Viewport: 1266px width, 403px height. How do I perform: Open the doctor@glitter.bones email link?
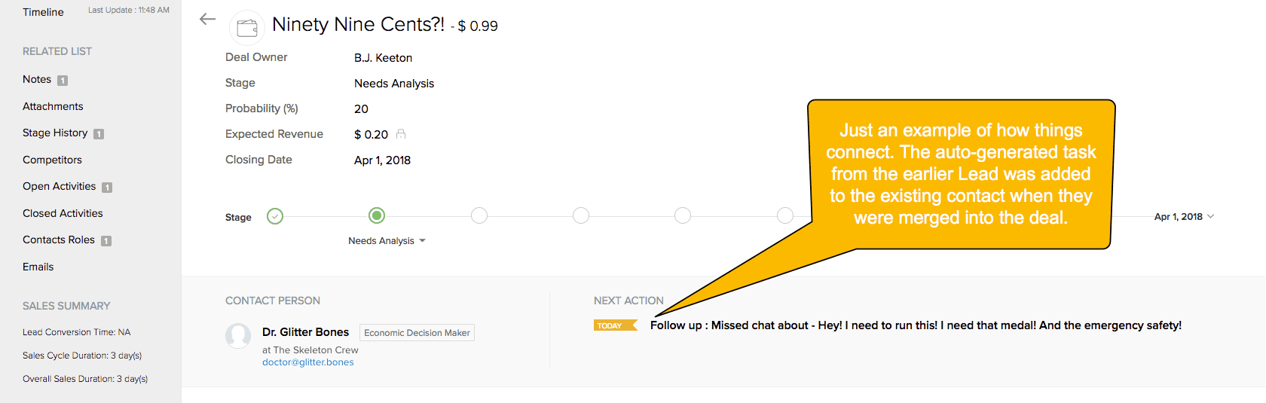[x=307, y=362]
